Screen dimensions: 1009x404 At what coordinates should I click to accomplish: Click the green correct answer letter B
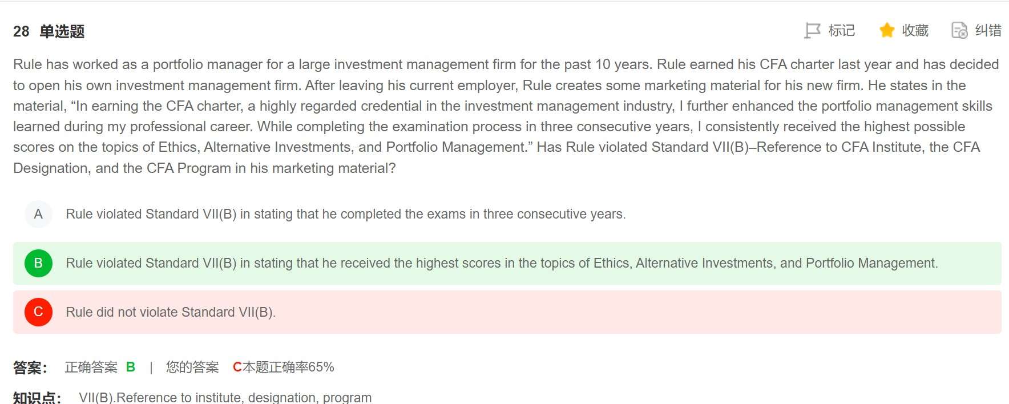131,367
